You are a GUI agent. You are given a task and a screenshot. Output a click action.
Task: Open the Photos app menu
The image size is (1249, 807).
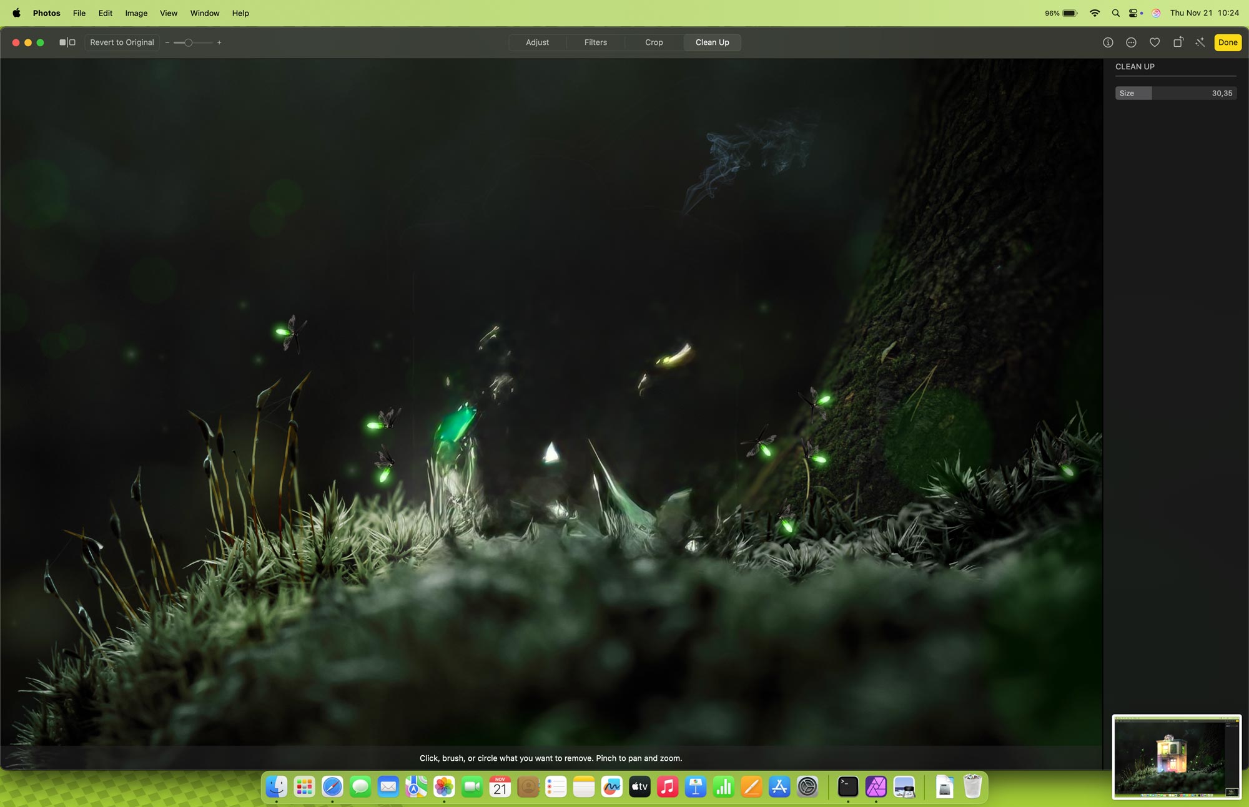(46, 13)
